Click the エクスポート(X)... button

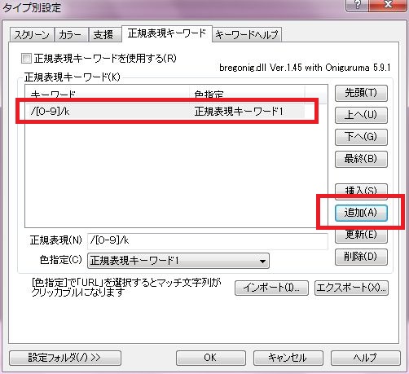point(351,288)
